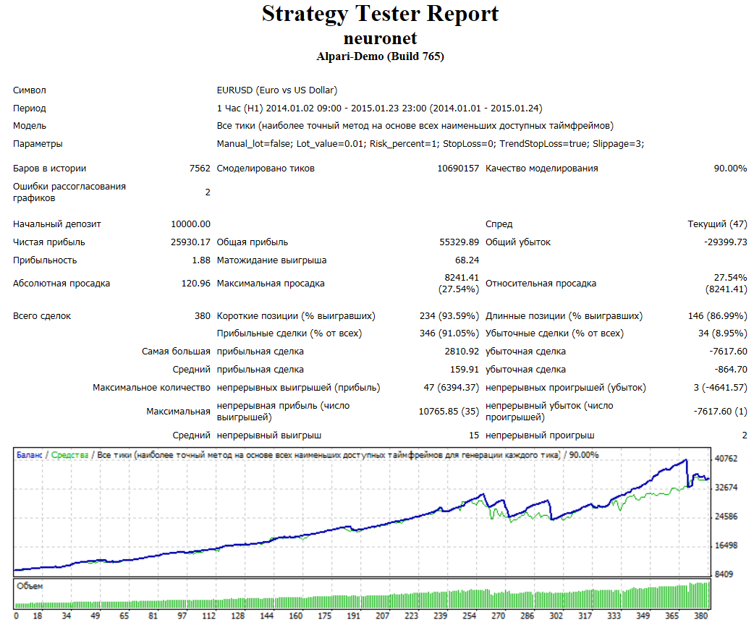The image size is (754, 625).
Task: Click the model description 'Все тики (наиболее точный метод…'
Action: click(x=415, y=126)
